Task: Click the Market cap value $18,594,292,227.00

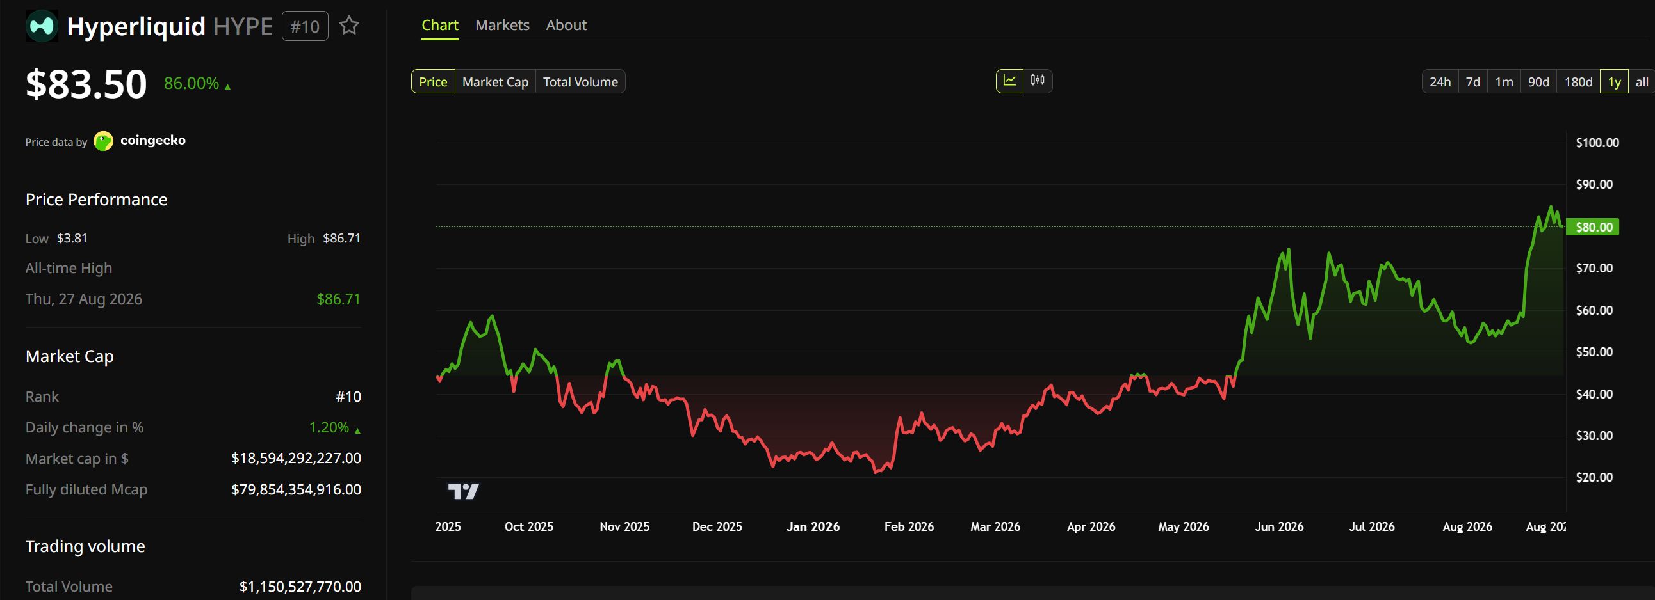Action: (x=296, y=458)
